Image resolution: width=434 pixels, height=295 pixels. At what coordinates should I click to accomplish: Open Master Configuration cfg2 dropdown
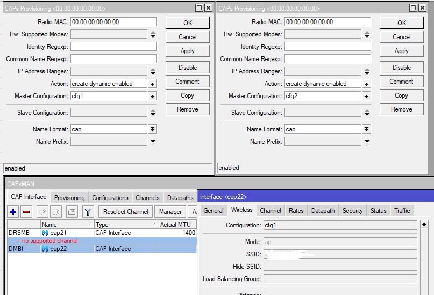click(366, 96)
